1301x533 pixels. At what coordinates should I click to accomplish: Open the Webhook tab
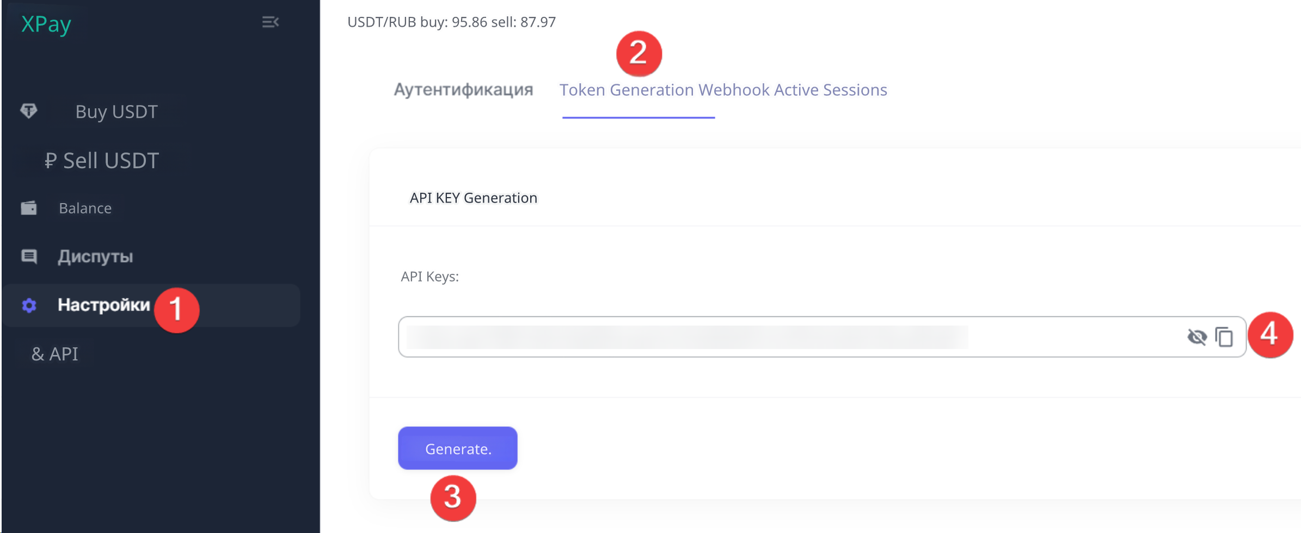734,90
